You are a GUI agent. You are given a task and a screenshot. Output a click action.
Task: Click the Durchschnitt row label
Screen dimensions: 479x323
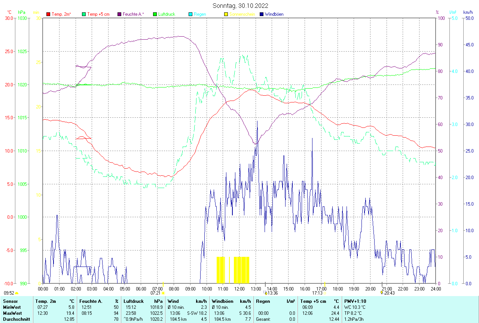(x=16, y=319)
